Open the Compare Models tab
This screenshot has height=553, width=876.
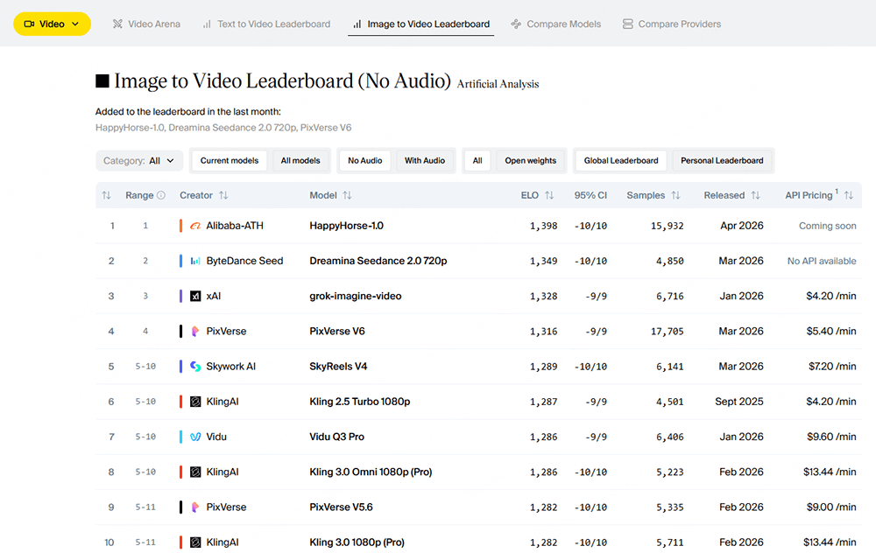tap(556, 24)
